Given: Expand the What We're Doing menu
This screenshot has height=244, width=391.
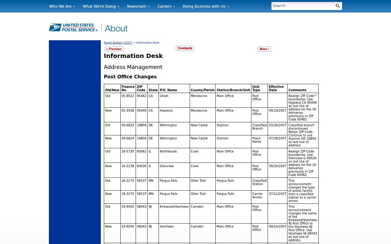Looking at the screenshot, I should [101, 6].
